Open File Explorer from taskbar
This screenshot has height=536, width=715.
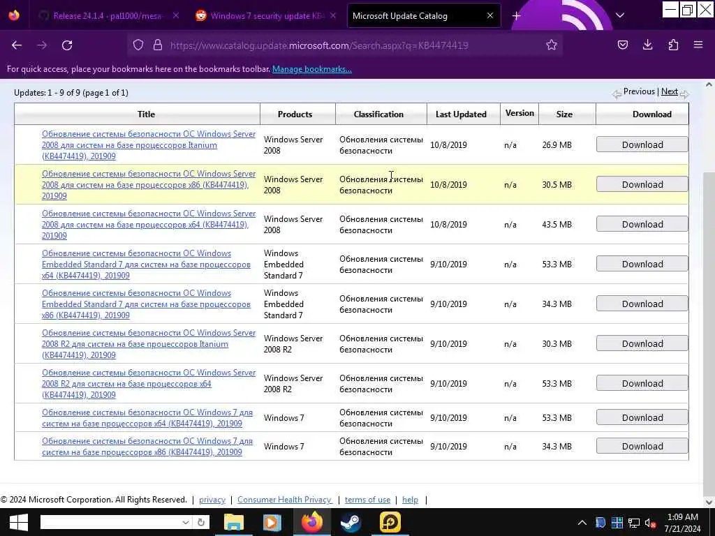(233, 522)
